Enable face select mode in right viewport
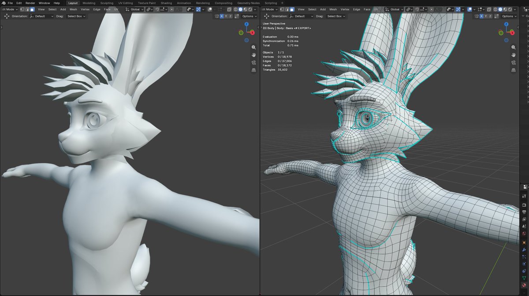Viewport: 529px width, 296px height. coord(292,9)
